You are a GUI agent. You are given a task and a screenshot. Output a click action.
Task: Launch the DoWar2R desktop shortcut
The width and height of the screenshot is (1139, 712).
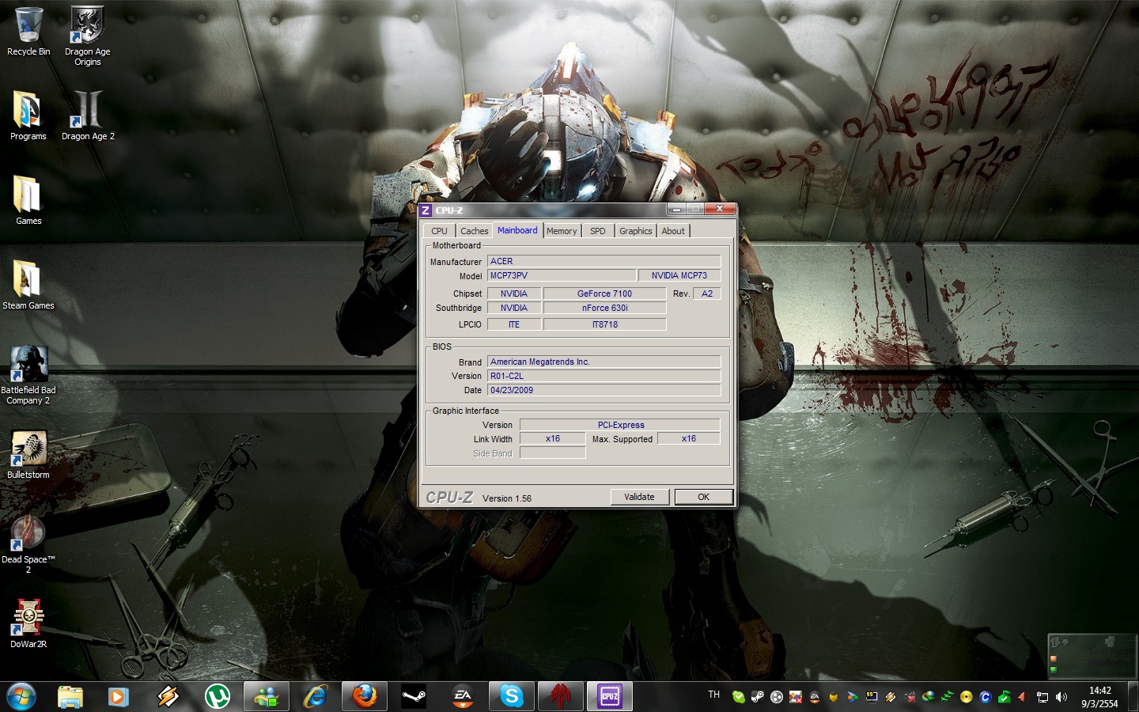[28, 623]
